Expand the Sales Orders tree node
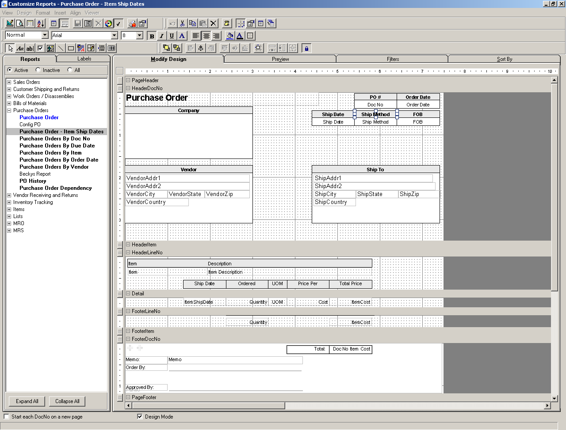This screenshot has height=430, width=566. pos(9,82)
